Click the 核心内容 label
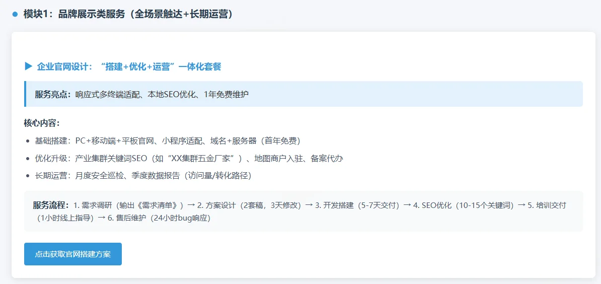 pos(42,123)
